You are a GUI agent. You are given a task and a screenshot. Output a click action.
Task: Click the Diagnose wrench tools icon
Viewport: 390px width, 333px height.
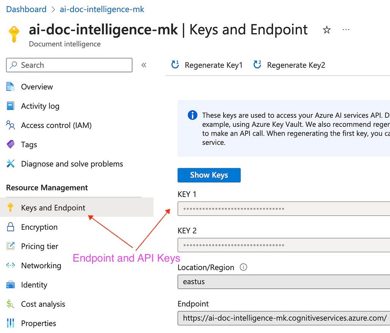click(x=10, y=163)
